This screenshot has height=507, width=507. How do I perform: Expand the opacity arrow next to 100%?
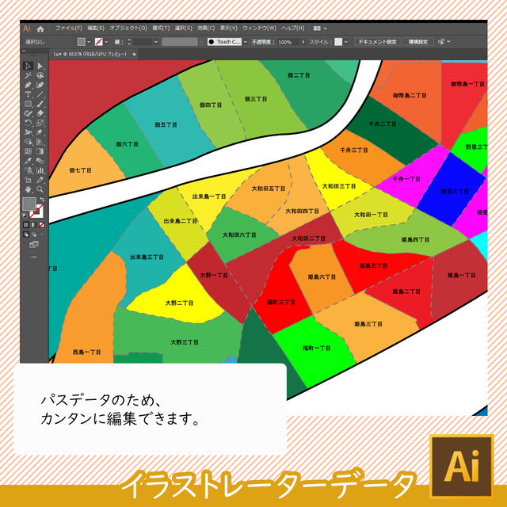tap(303, 42)
